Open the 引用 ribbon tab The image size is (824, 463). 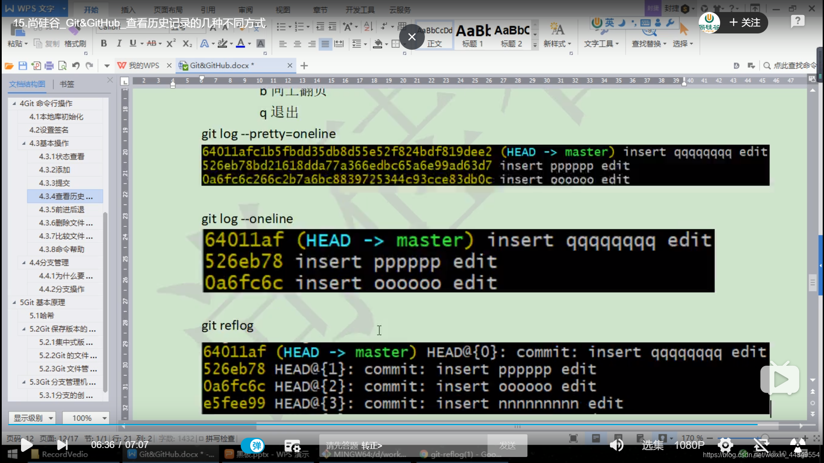(208, 10)
